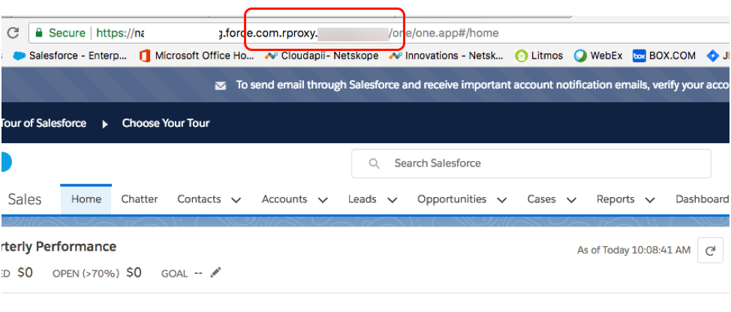Open the Contacts tab
This screenshot has height=312, width=731.
pos(199,199)
